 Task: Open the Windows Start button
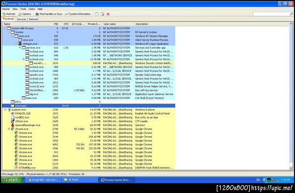pos(11,180)
